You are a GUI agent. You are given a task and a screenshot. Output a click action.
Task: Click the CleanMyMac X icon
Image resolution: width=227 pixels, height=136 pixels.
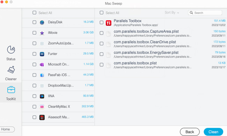point(42,107)
